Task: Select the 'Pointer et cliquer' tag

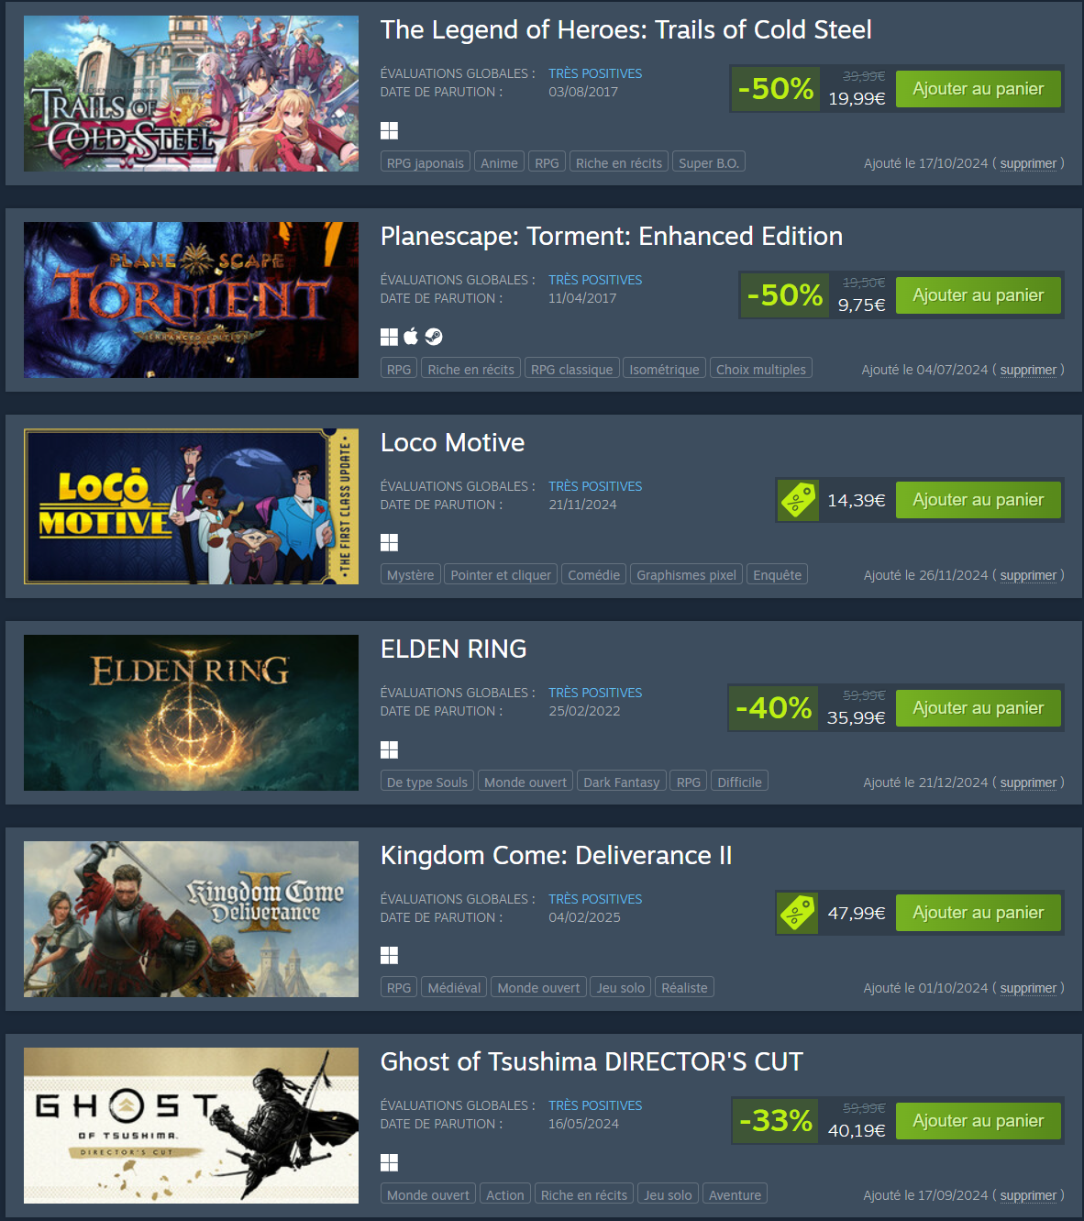Action: point(501,575)
